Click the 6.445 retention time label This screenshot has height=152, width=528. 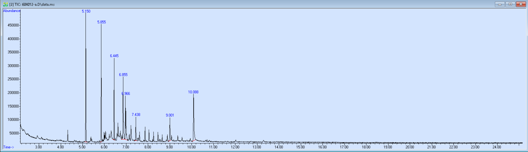point(114,56)
